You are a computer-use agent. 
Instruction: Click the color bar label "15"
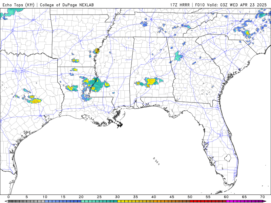point(63,197)
